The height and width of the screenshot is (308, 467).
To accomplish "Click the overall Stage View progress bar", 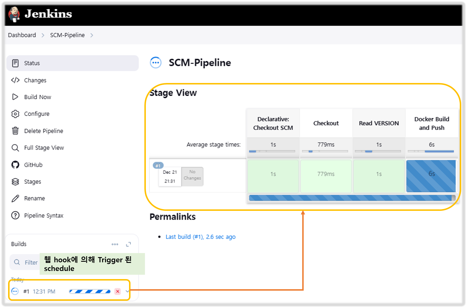I will (352, 198).
